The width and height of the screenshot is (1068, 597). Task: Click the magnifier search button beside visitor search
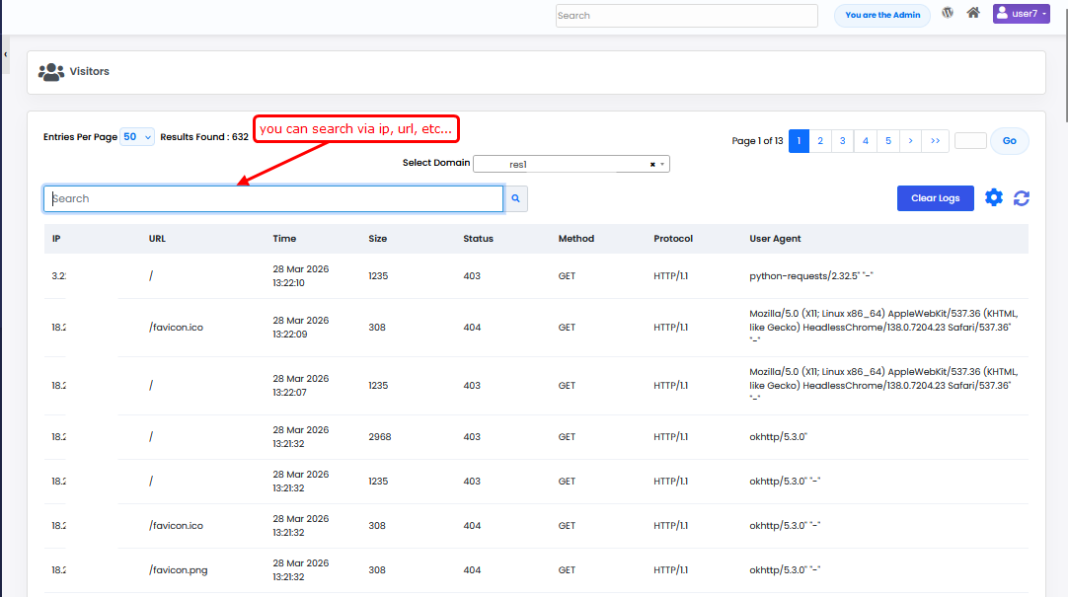(x=515, y=199)
